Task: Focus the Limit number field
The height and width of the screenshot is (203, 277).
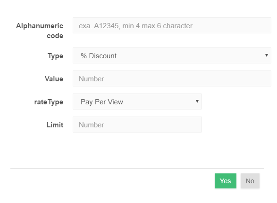Action: [x=137, y=125]
